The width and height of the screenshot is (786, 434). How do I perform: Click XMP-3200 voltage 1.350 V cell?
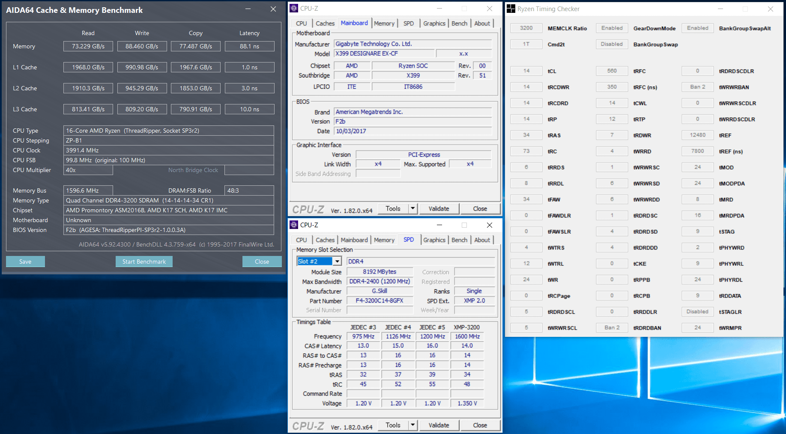467,403
